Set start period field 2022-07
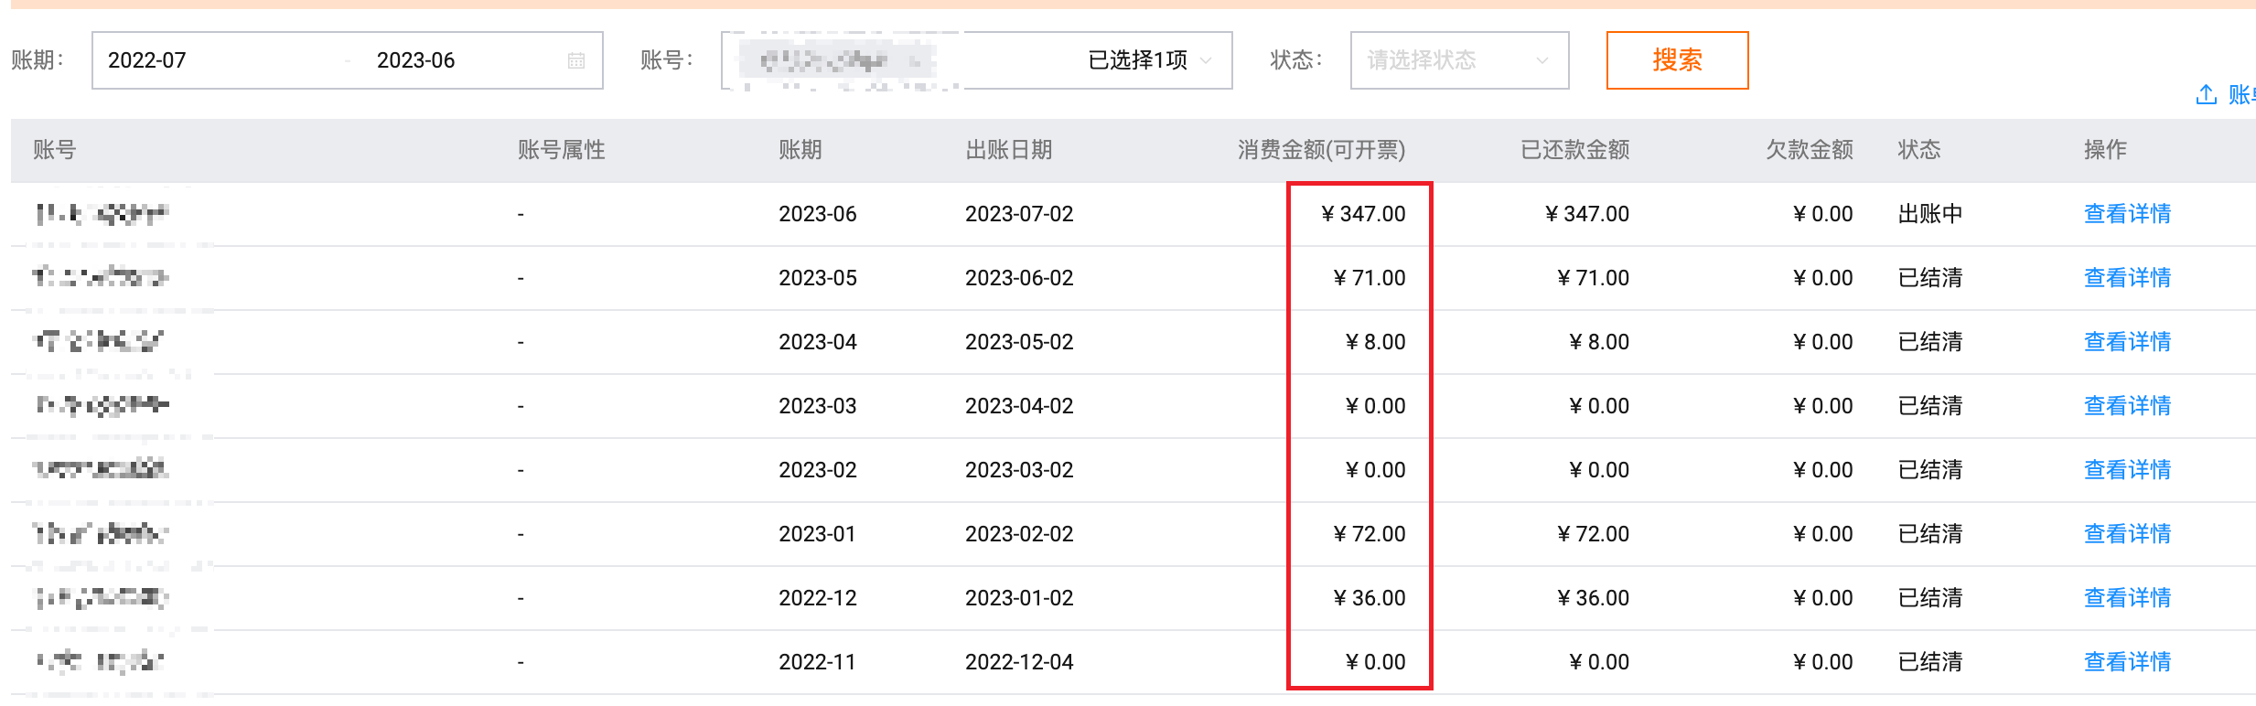The image size is (2256, 706). tap(147, 60)
